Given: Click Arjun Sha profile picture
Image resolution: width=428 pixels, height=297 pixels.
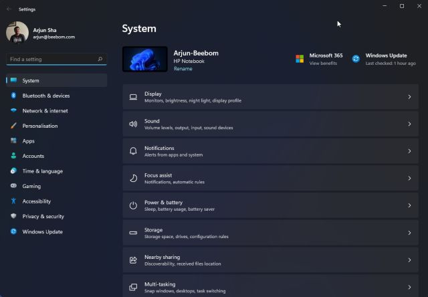Looking at the screenshot, I should click(17, 33).
